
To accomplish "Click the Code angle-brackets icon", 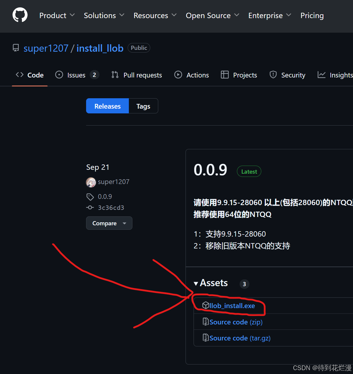I will tap(20, 75).
